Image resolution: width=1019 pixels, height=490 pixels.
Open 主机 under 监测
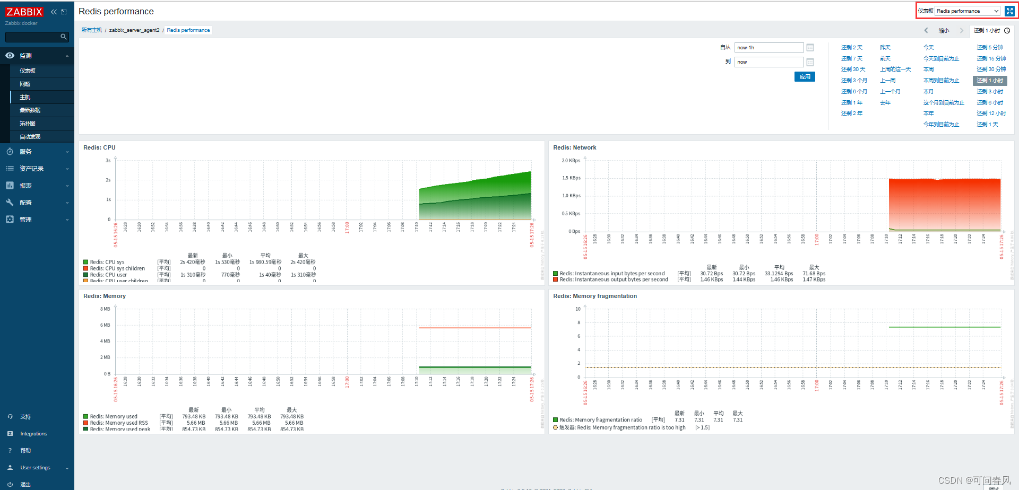[25, 97]
